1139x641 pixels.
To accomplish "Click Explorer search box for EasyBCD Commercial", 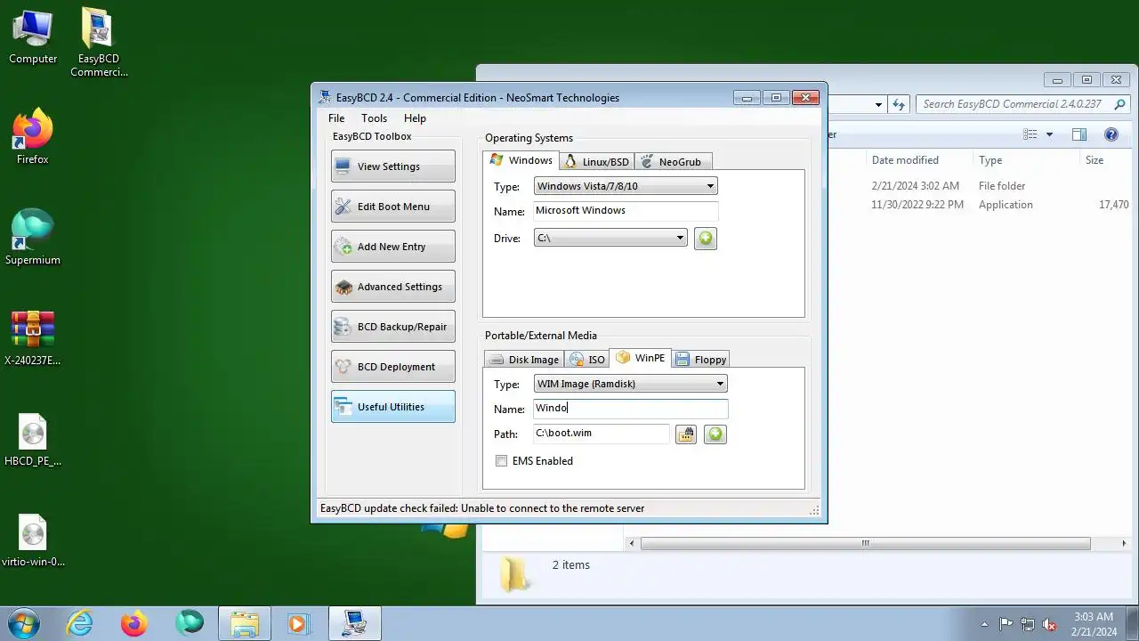I will coord(1023,104).
